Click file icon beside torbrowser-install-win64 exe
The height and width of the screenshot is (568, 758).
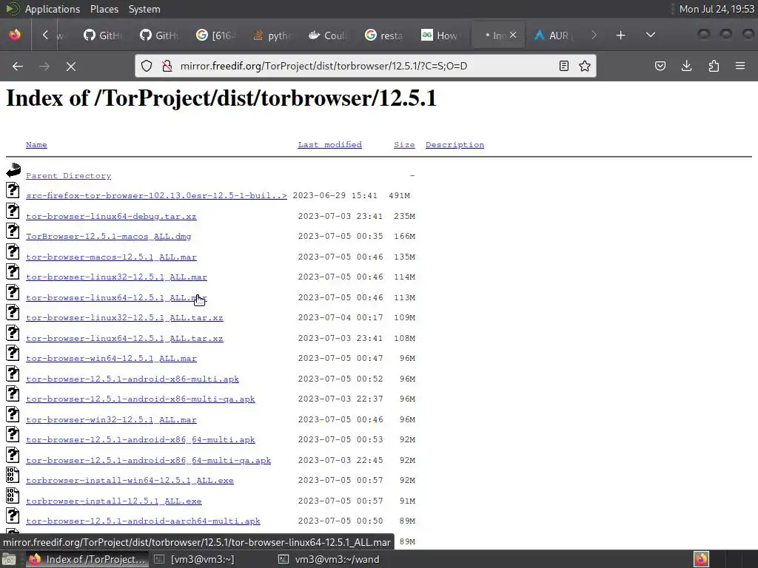click(x=13, y=475)
